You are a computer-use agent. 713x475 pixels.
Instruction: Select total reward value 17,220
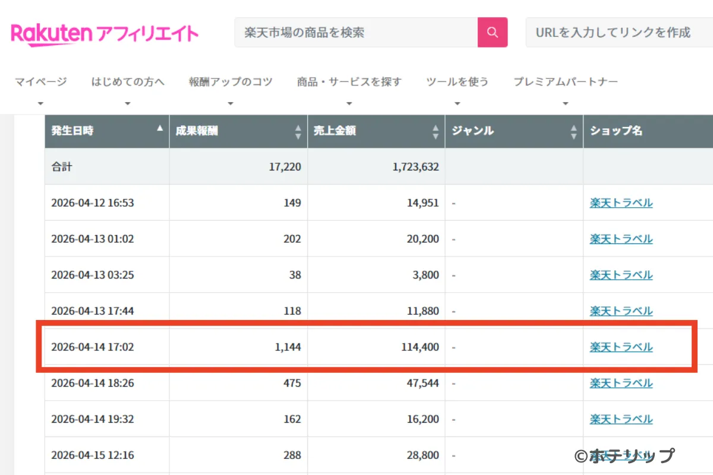(285, 167)
